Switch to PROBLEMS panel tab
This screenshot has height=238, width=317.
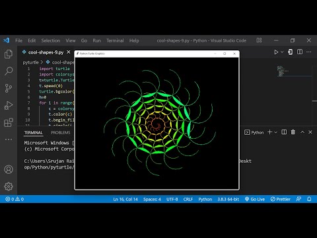61,133
